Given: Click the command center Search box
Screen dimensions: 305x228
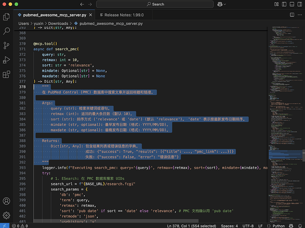Looking at the screenshot, I should point(155,4).
